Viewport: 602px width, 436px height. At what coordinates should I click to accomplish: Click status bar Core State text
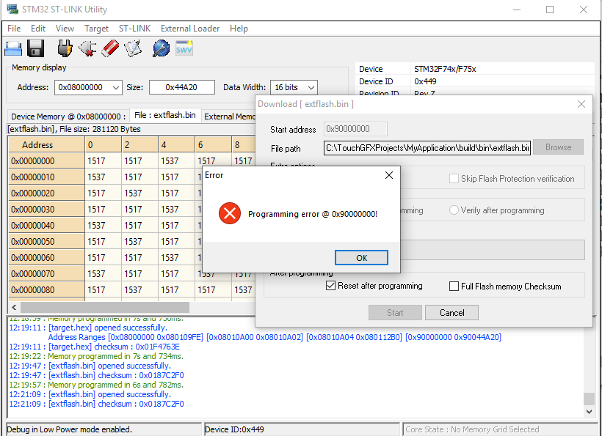[472, 429]
